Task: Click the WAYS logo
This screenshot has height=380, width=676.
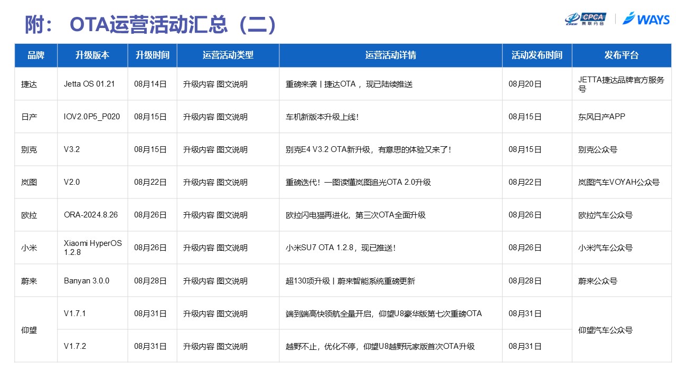Action: click(646, 19)
